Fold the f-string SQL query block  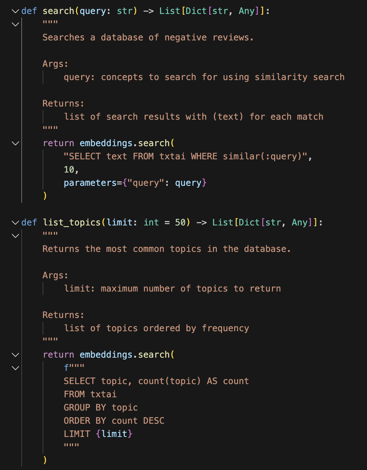coord(15,368)
